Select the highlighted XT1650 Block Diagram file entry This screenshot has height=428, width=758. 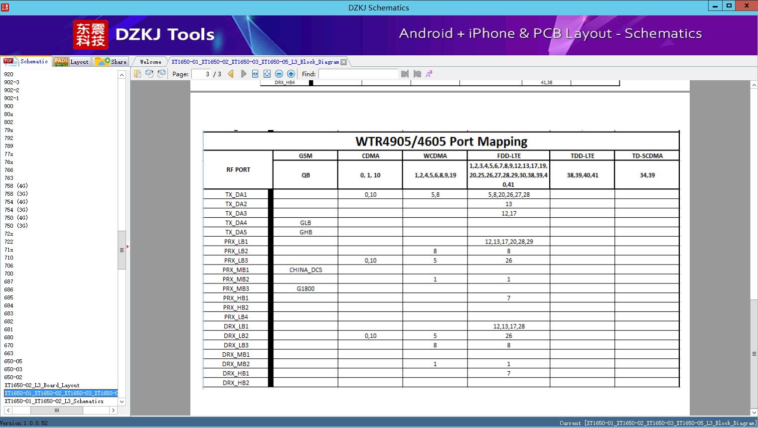point(61,393)
